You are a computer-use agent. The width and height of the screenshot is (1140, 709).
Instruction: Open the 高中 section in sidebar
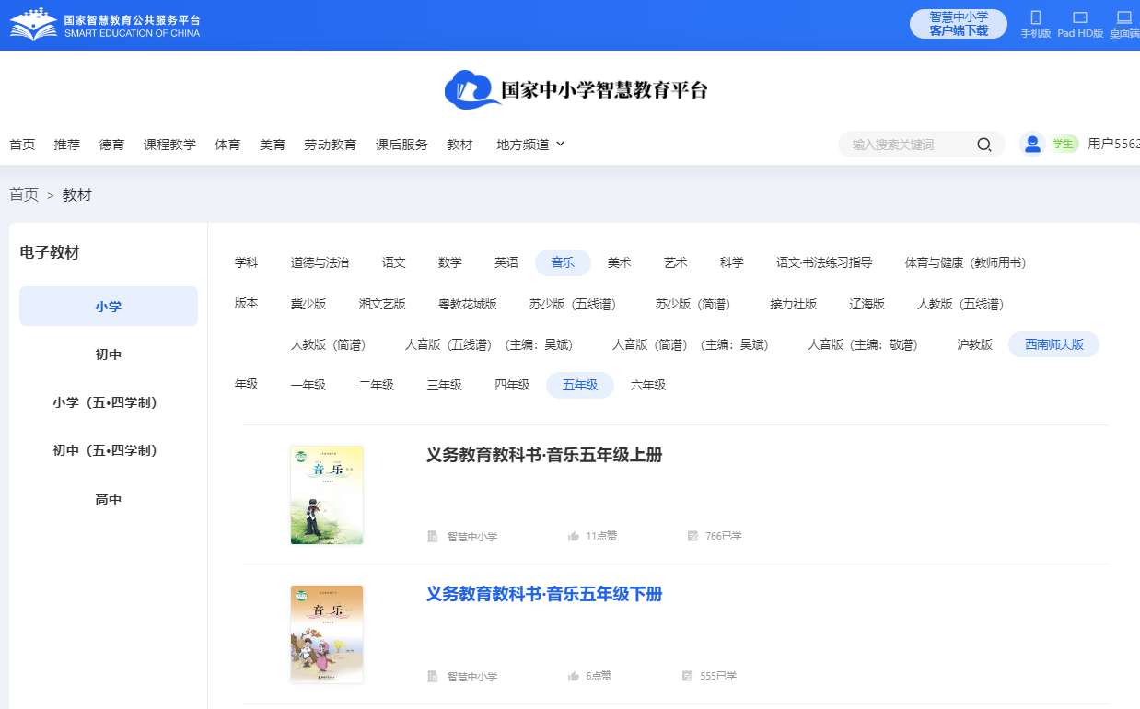109,499
